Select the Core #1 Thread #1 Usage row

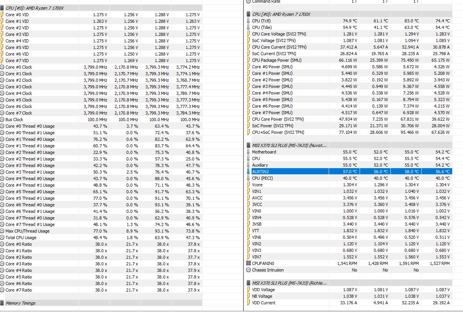click(101, 146)
